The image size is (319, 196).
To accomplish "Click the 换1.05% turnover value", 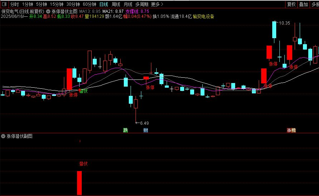I will [x=161, y=16].
